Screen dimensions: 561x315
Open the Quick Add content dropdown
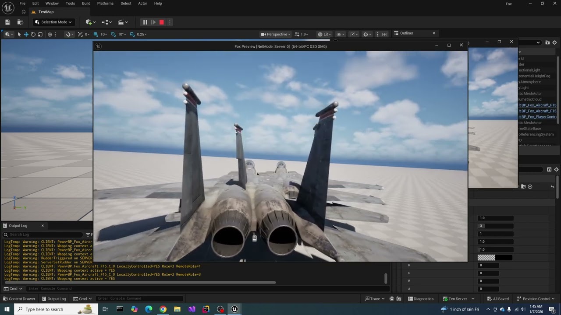point(91,22)
